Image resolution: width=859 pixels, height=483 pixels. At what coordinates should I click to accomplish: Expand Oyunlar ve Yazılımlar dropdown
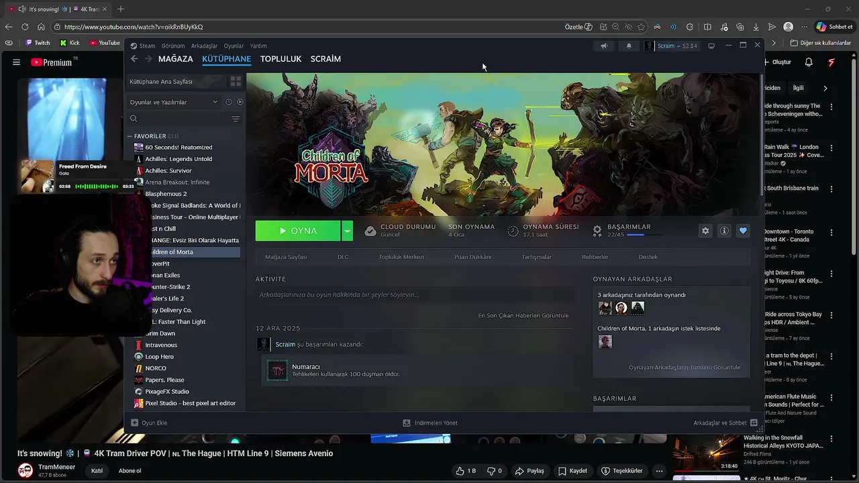tap(174, 102)
